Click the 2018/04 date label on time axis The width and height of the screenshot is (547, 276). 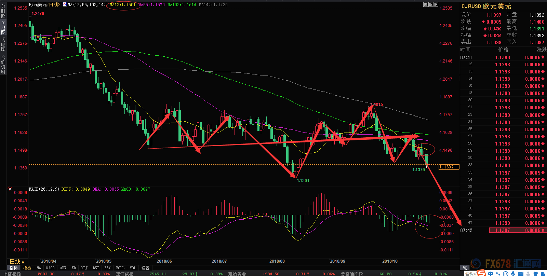[49, 261]
